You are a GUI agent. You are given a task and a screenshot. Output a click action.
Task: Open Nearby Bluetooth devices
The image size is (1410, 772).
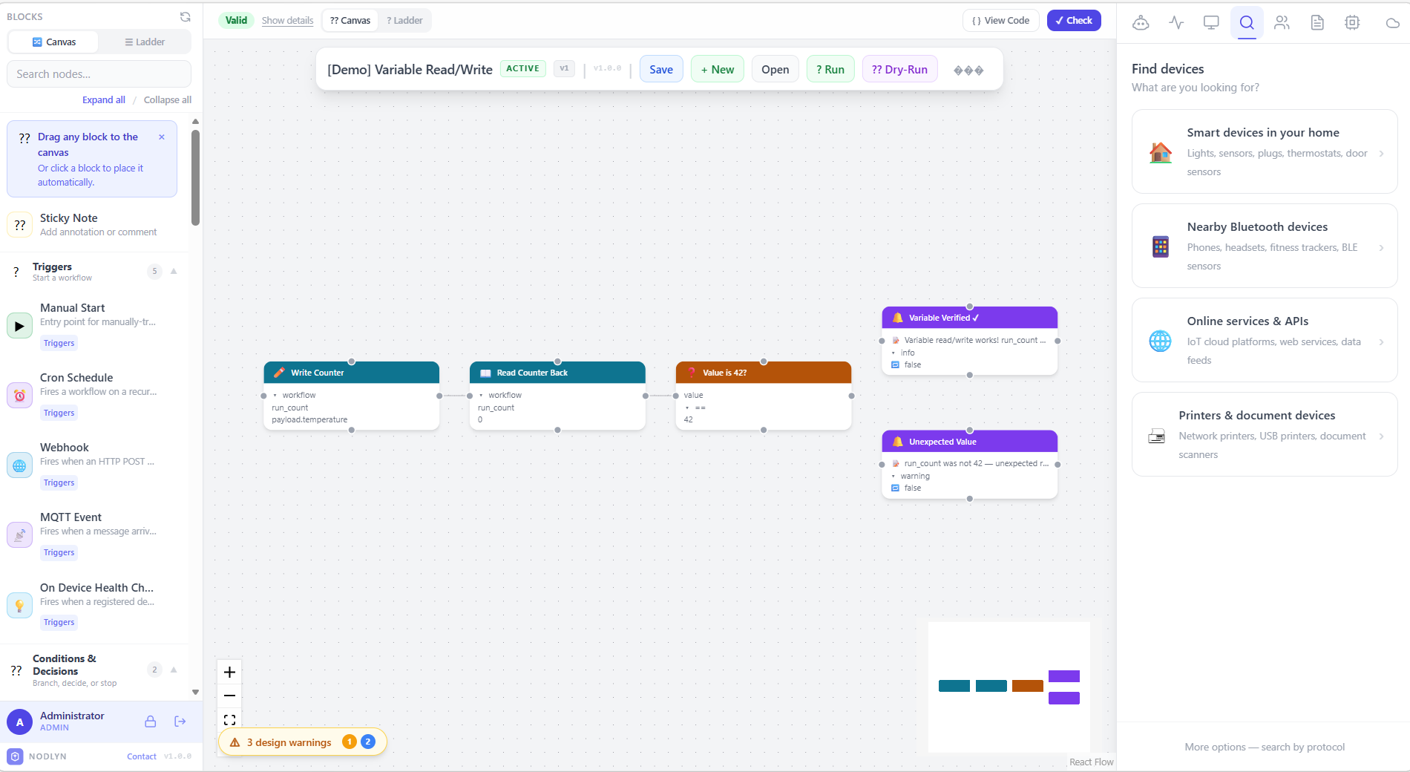coord(1265,246)
